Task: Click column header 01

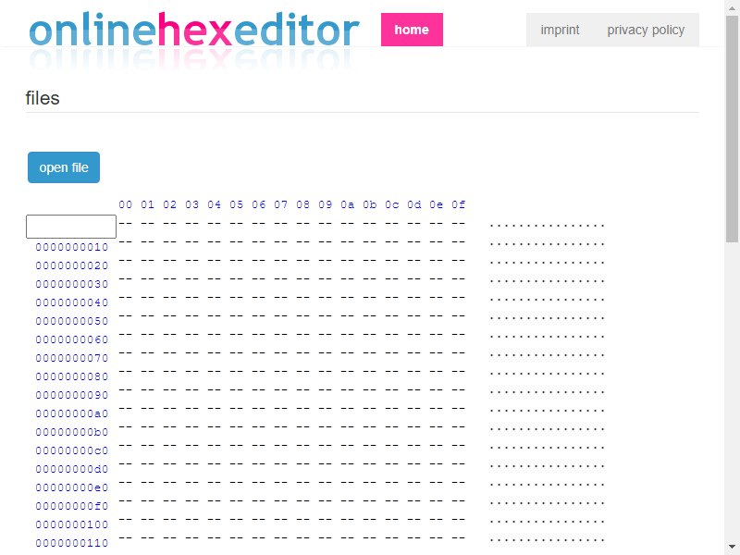Action: tap(148, 204)
